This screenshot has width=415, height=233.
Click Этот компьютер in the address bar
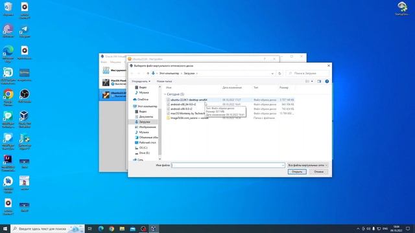pyautogui.click(x=169, y=73)
